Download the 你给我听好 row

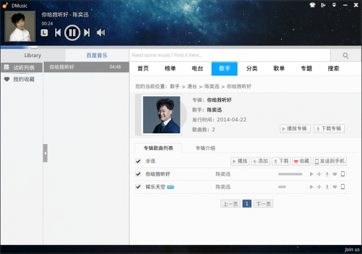coord(327,174)
